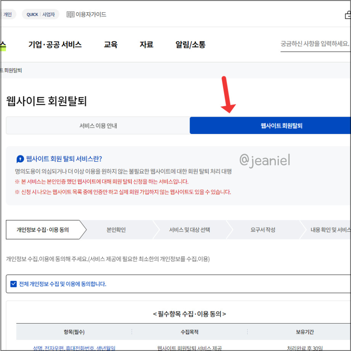Select the 서비스 및 대상 선택 step
The image size is (351, 351).
tap(190, 230)
